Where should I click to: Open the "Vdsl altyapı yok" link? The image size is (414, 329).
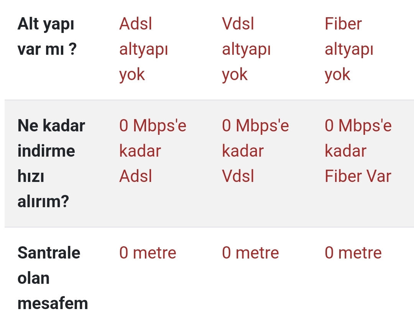coord(246,49)
